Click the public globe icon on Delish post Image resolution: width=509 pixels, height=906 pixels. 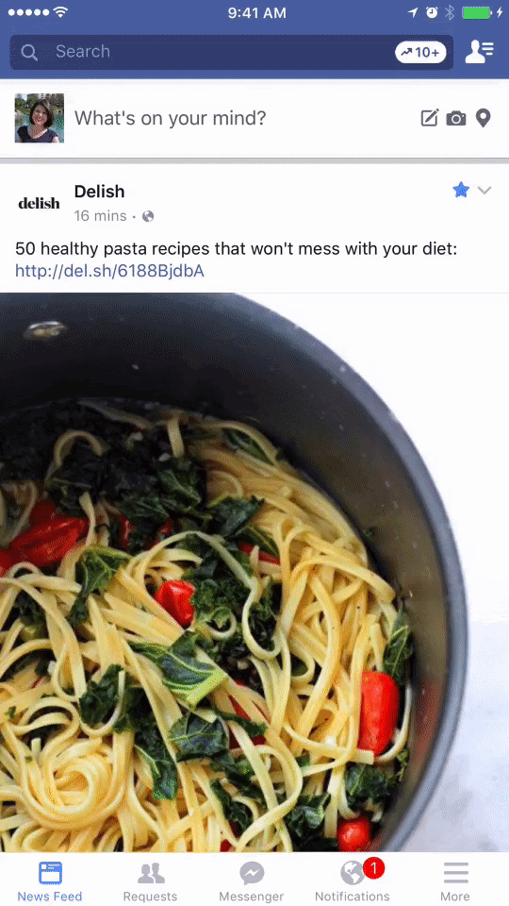point(148,216)
